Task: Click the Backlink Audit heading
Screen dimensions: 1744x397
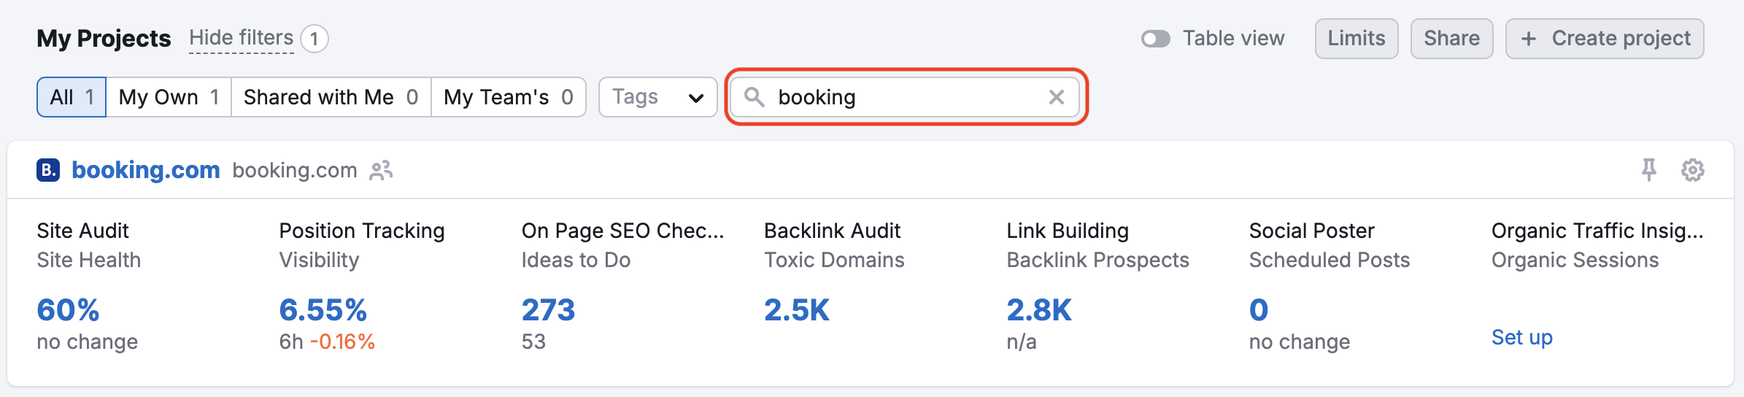Action: tap(832, 231)
